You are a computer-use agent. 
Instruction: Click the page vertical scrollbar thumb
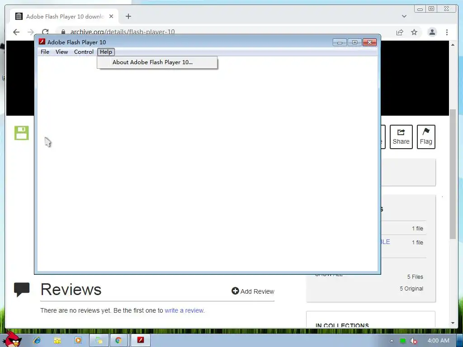point(453,174)
